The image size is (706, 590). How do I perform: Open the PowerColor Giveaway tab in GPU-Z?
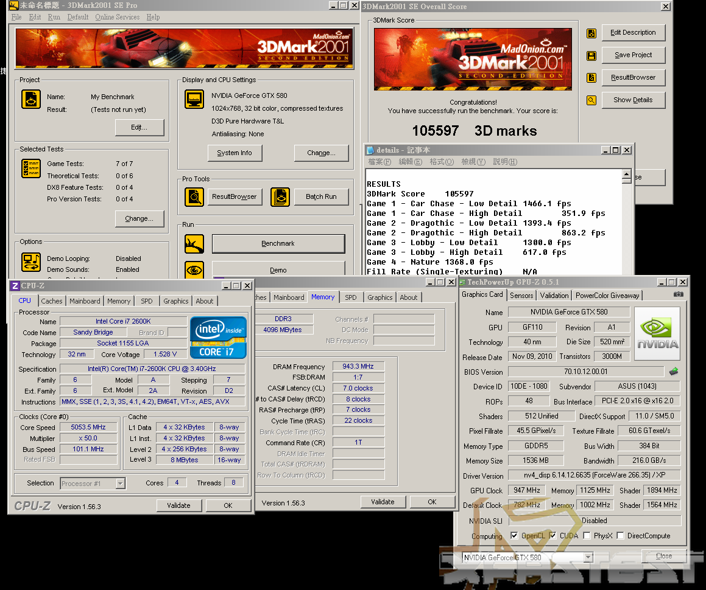(607, 296)
